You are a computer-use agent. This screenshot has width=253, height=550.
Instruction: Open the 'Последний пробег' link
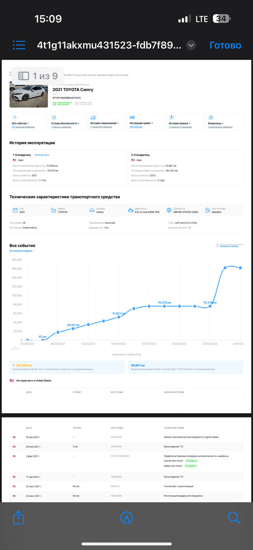141,123
